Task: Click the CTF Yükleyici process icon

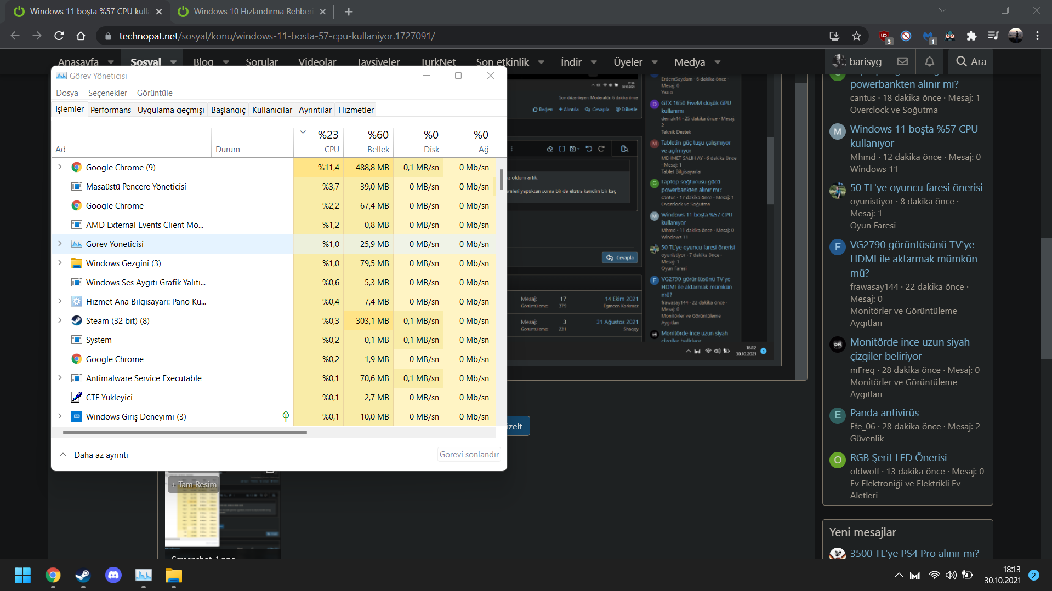Action: tap(77, 398)
